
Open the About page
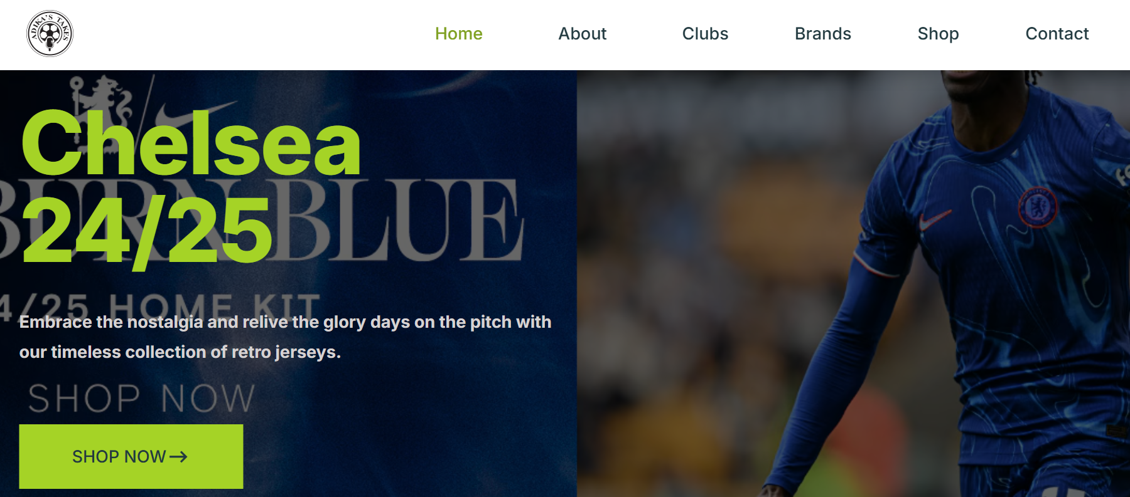[583, 34]
